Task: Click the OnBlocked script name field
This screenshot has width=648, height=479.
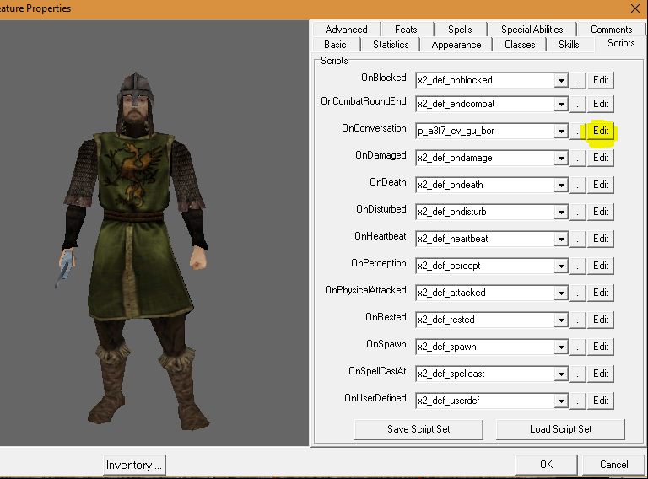Action: (x=485, y=80)
